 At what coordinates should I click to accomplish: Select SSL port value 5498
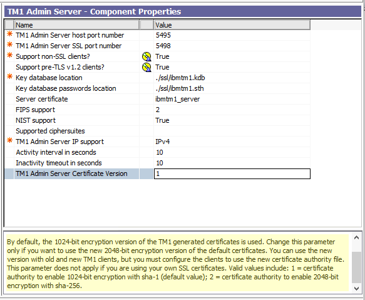point(163,46)
